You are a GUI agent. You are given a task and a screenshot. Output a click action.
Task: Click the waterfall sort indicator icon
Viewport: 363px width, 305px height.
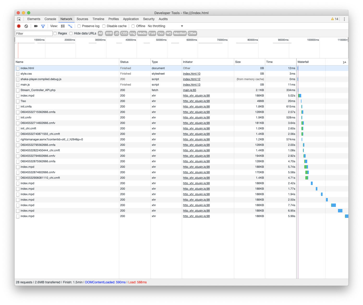[x=344, y=62]
